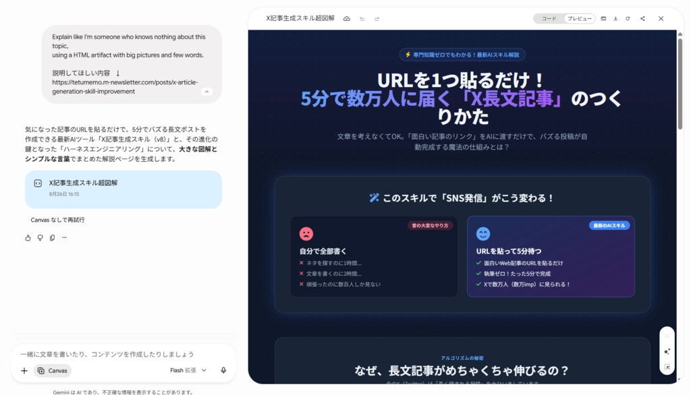The image size is (691, 395).
Task: Click the grid icon in floating toolbar
Action: tap(667, 336)
